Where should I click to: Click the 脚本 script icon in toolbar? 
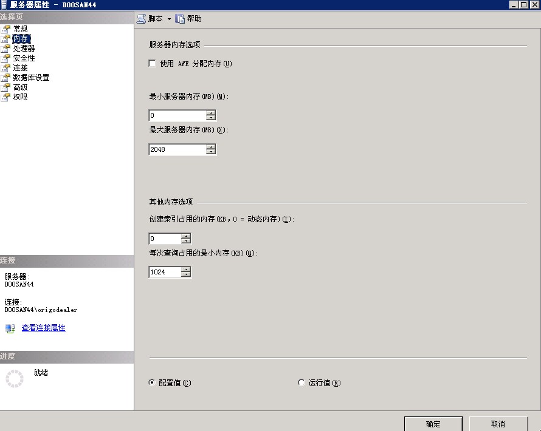pos(141,19)
